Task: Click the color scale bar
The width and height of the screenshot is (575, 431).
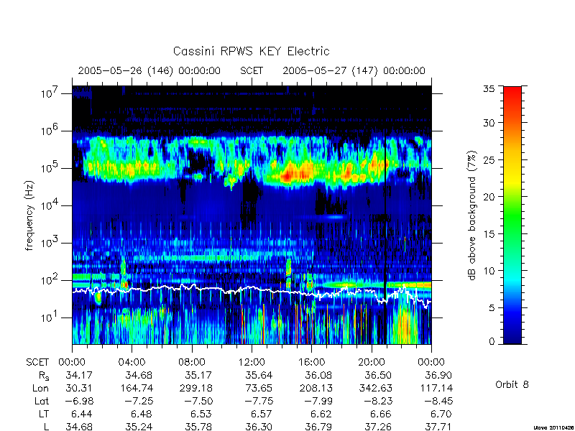Action: [512, 215]
